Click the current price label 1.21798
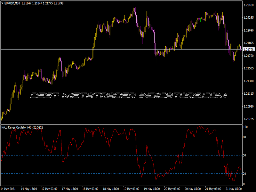 249,50
